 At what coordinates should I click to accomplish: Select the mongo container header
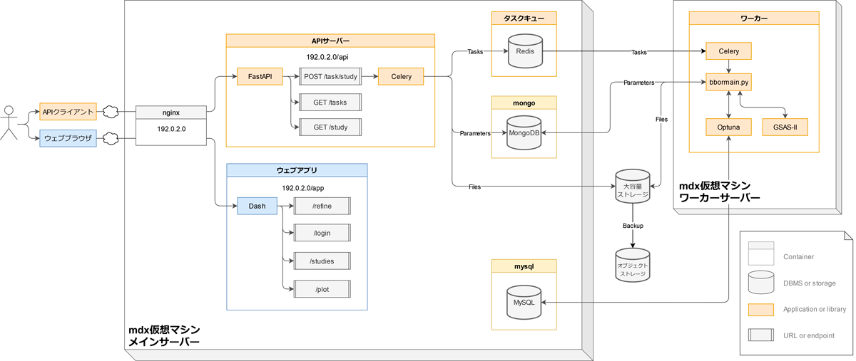[524, 103]
